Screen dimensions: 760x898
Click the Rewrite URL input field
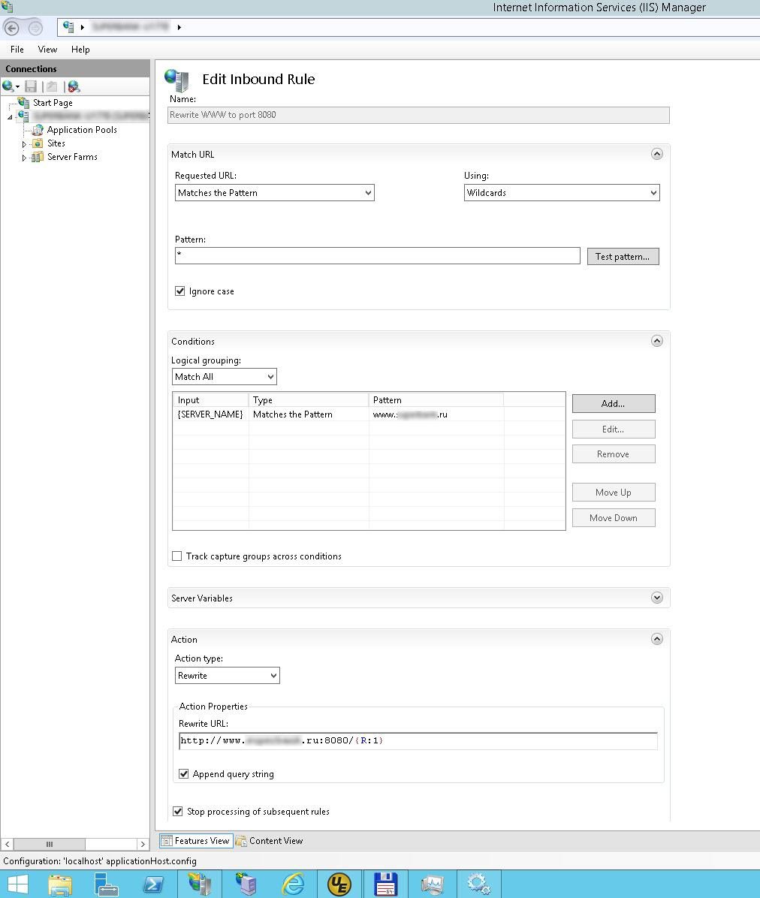click(418, 740)
